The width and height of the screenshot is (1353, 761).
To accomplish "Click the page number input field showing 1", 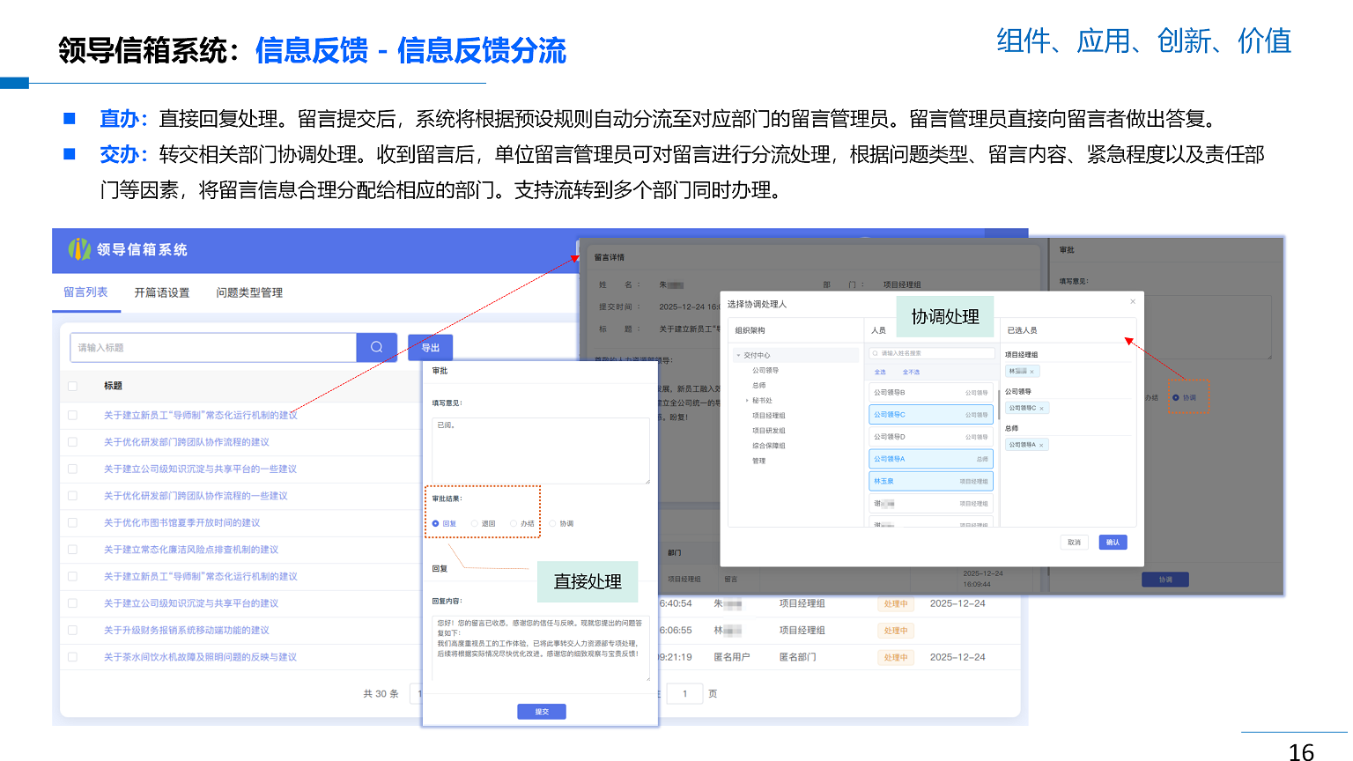I will (684, 693).
